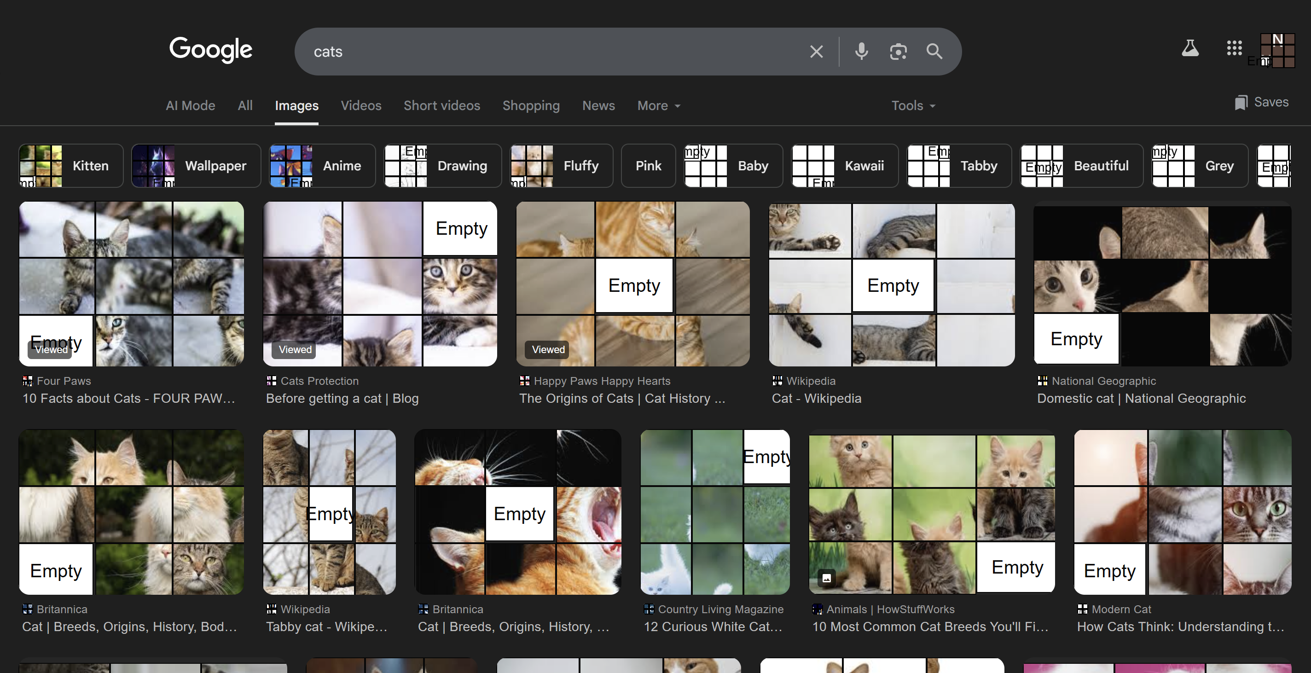Screen dimensions: 1311x673
Task: Apply the Pink filter chip
Action: tap(648, 166)
